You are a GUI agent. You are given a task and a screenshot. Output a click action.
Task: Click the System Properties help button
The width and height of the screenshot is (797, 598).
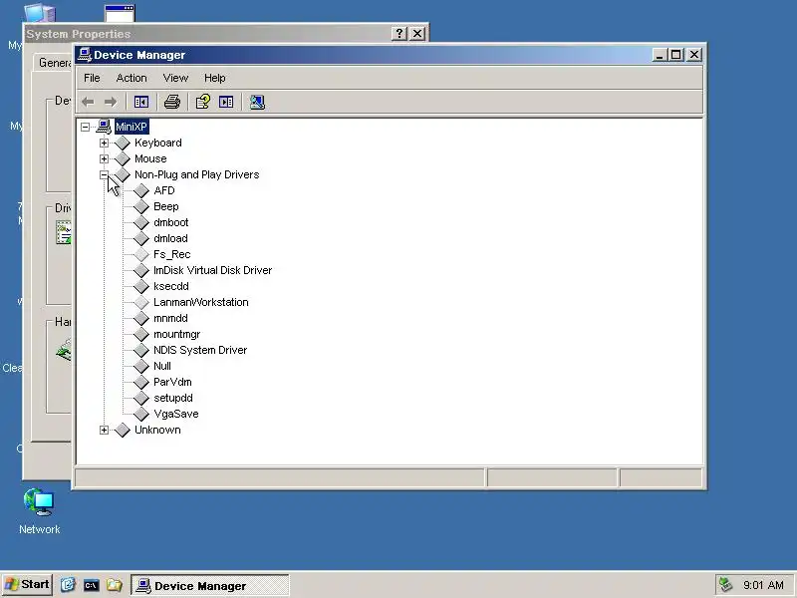tap(399, 34)
